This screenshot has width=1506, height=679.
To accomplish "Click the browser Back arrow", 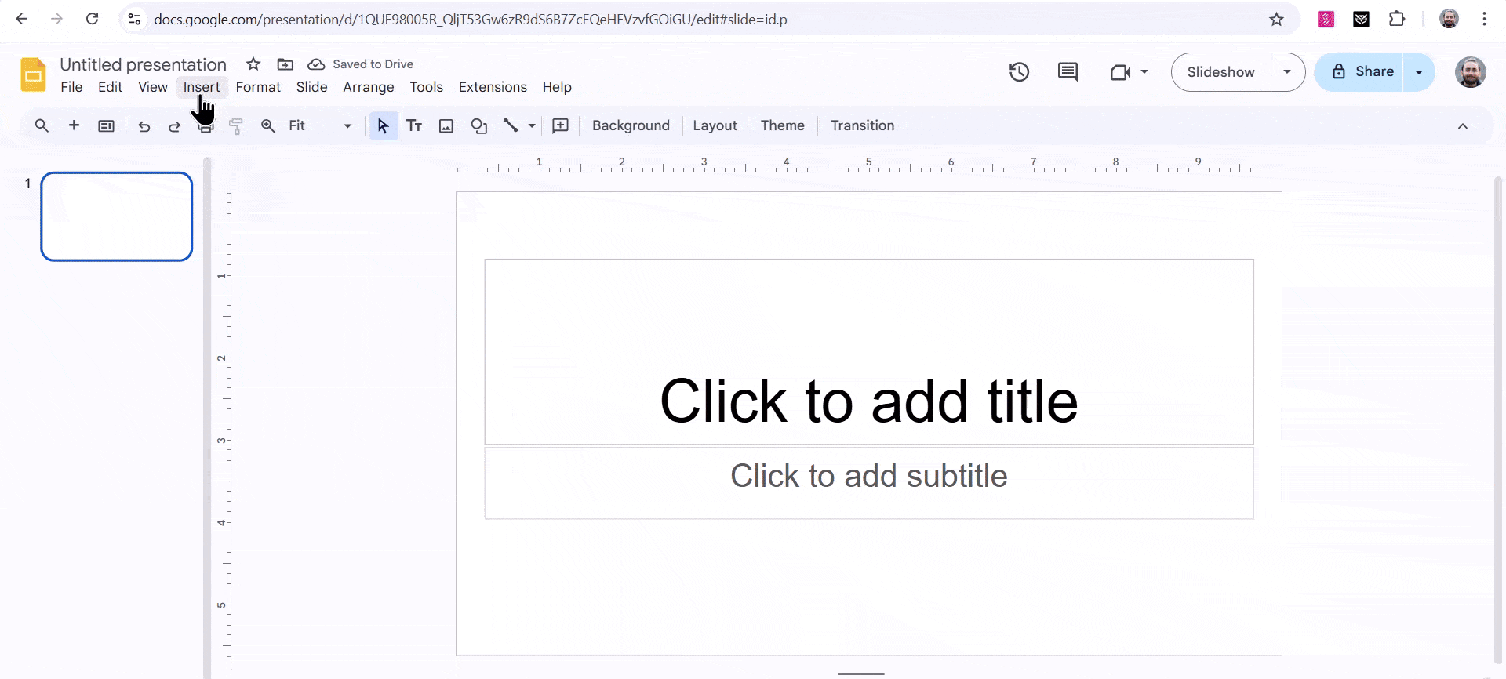I will pyautogui.click(x=22, y=19).
